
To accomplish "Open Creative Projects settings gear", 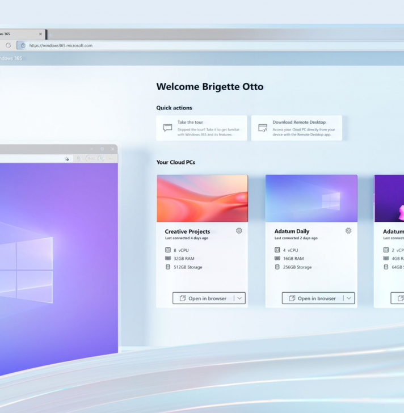I will point(239,231).
